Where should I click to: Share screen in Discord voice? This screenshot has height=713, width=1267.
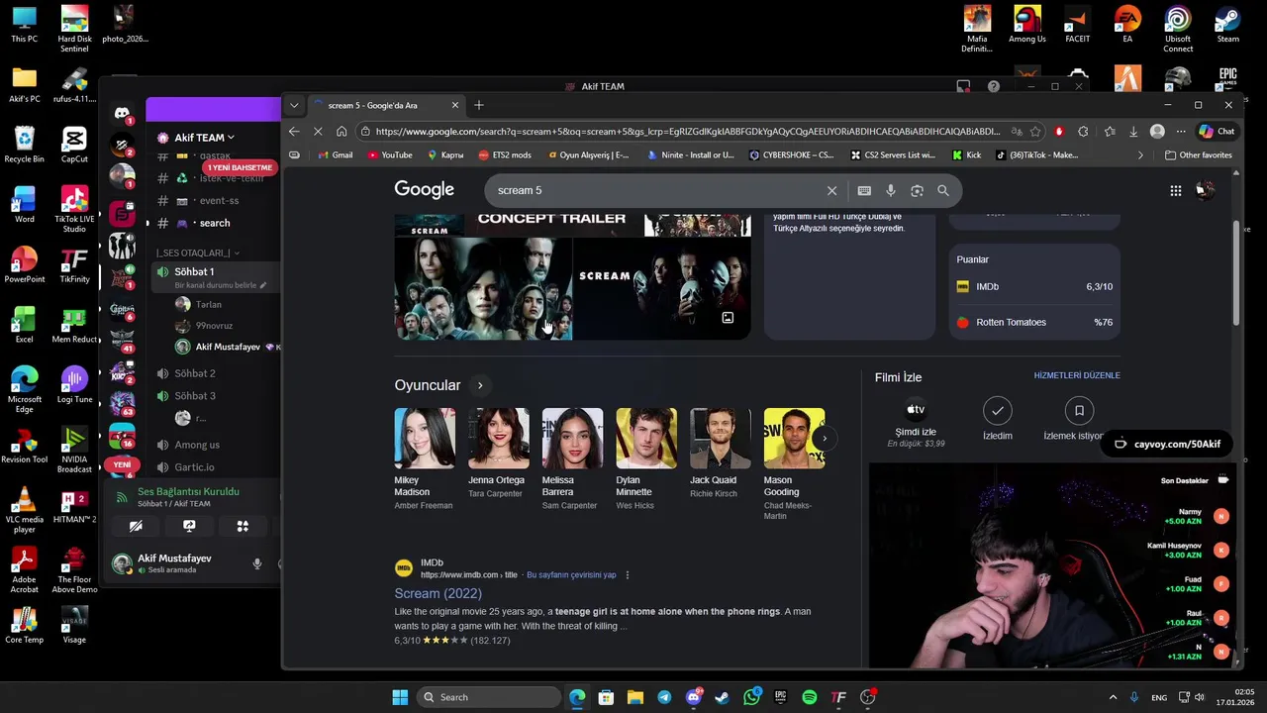(189, 526)
